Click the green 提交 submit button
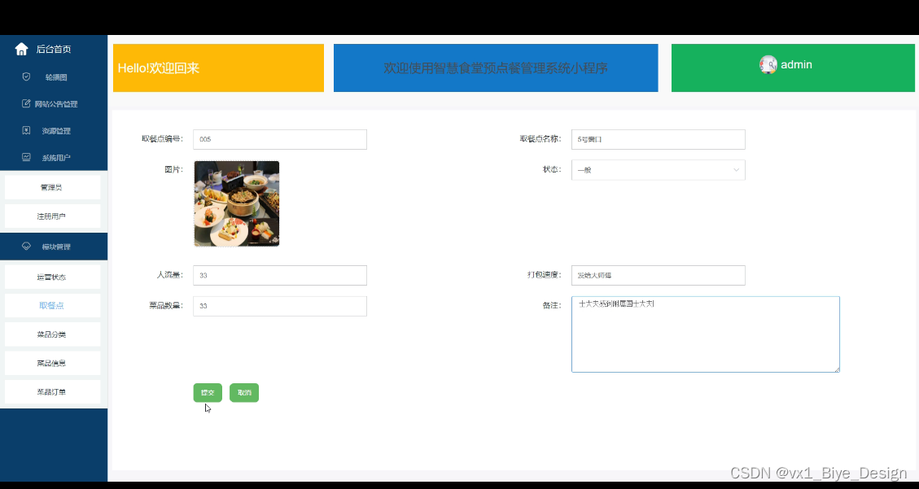The width and height of the screenshot is (919, 489). [208, 392]
